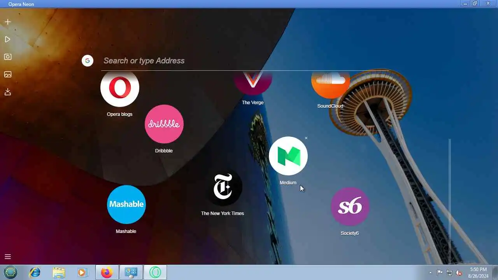Open the Society6 speed dial bubble

(350, 206)
